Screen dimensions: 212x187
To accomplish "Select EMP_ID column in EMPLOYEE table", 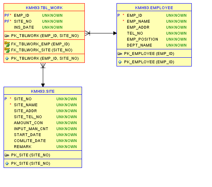I will tap(134, 16).
